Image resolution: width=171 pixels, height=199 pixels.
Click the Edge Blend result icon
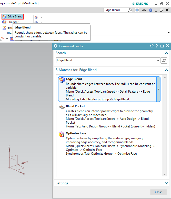(x=62, y=80)
